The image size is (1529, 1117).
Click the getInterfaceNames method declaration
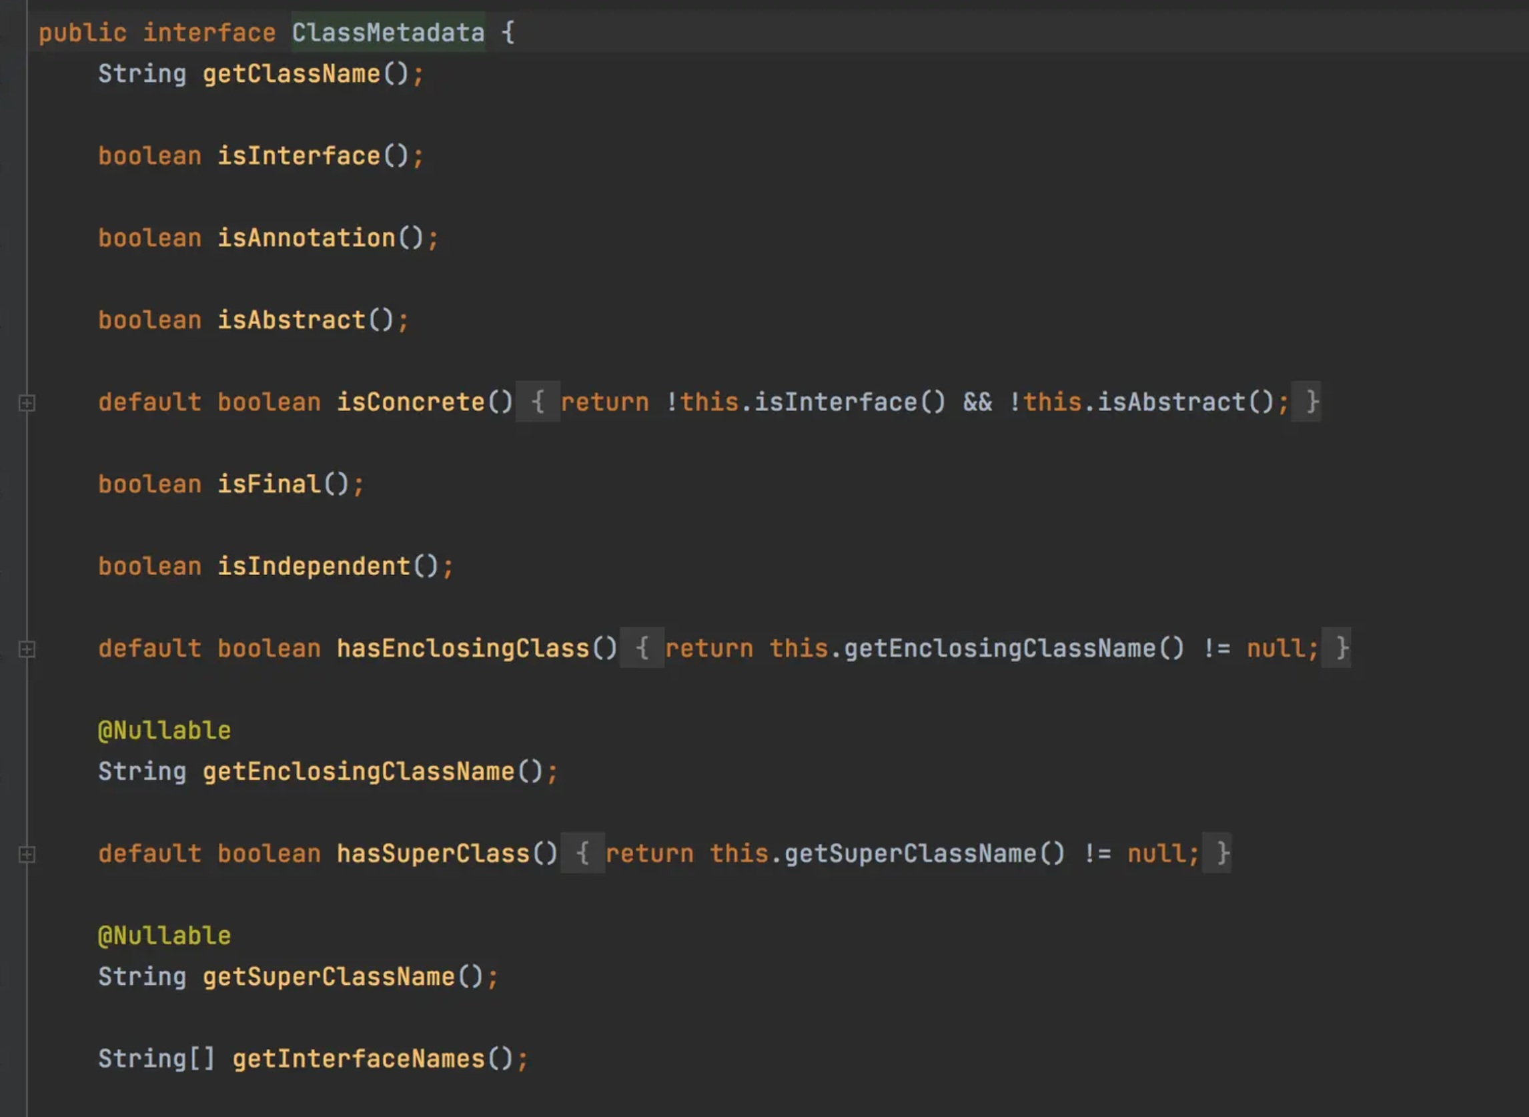tap(358, 1059)
